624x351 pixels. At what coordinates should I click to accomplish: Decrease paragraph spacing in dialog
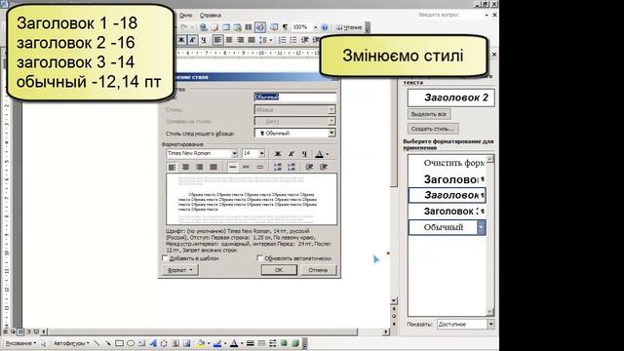[x=292, y=167]
